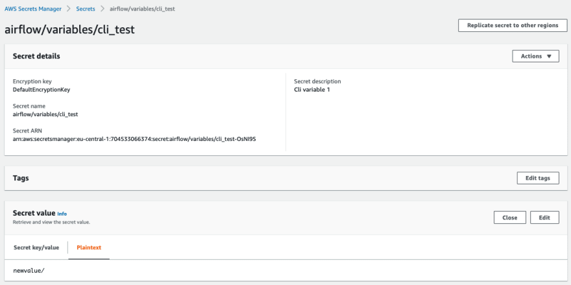
Task: Click the Edit tags button
Action: tap(538, 179)
